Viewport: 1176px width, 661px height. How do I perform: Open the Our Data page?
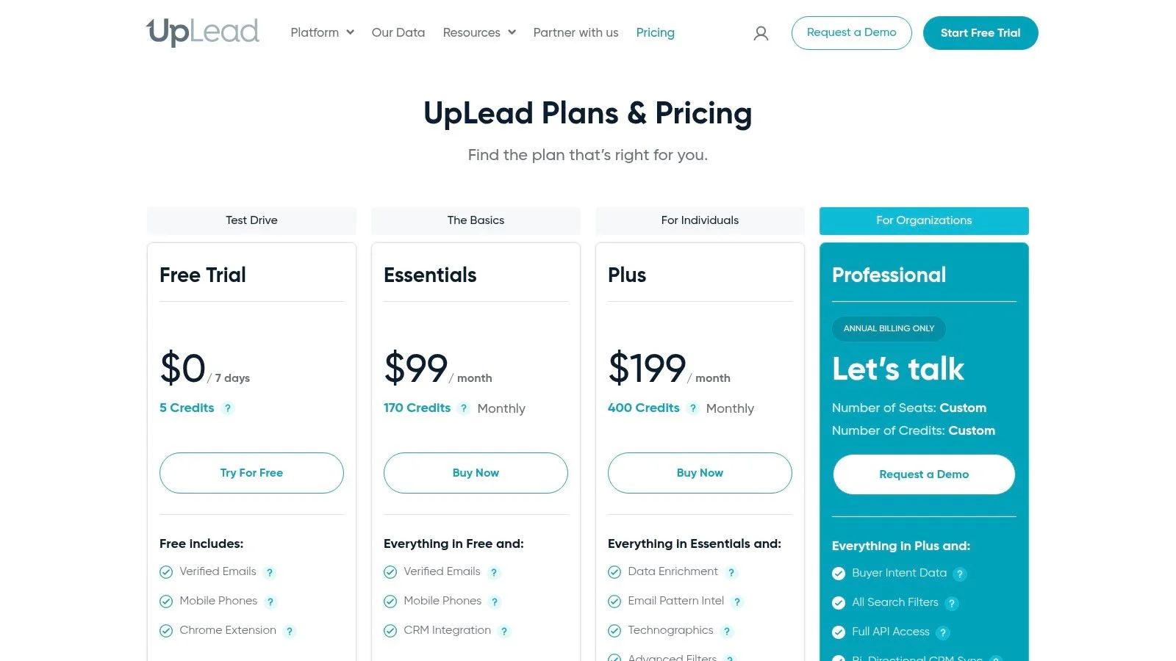(x=398, y=32)
